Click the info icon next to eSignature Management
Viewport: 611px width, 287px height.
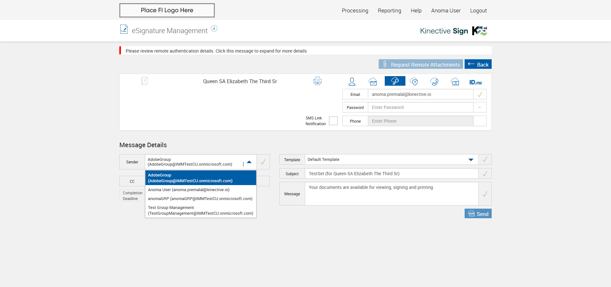214,29
